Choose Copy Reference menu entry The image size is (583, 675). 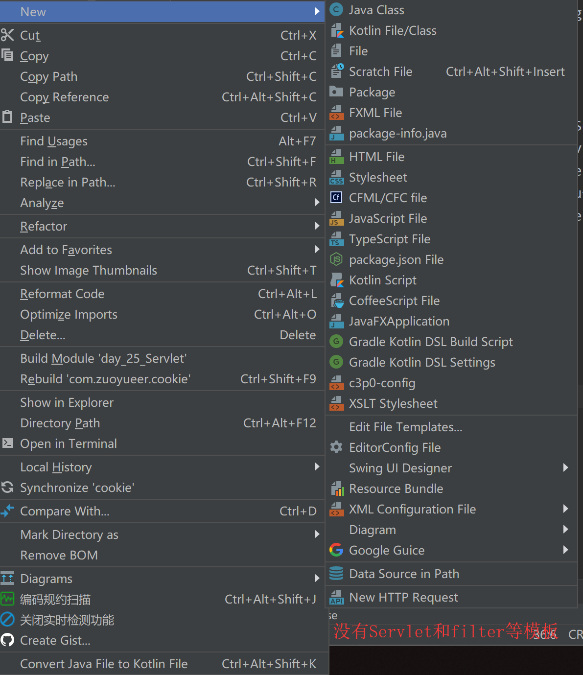pyautogui.click(x=162, y=97)
